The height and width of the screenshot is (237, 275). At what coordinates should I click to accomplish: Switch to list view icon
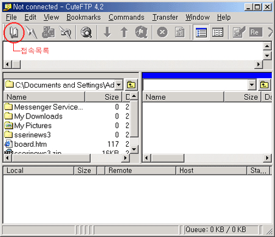(x=201, y=33)
